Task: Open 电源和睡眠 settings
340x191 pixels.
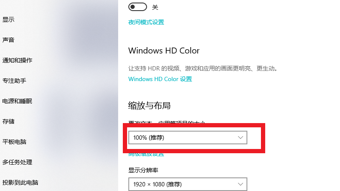Action: tap(17, 101)
